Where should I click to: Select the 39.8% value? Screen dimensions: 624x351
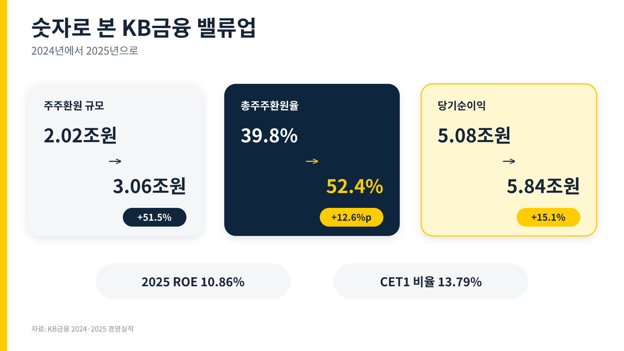269,136
